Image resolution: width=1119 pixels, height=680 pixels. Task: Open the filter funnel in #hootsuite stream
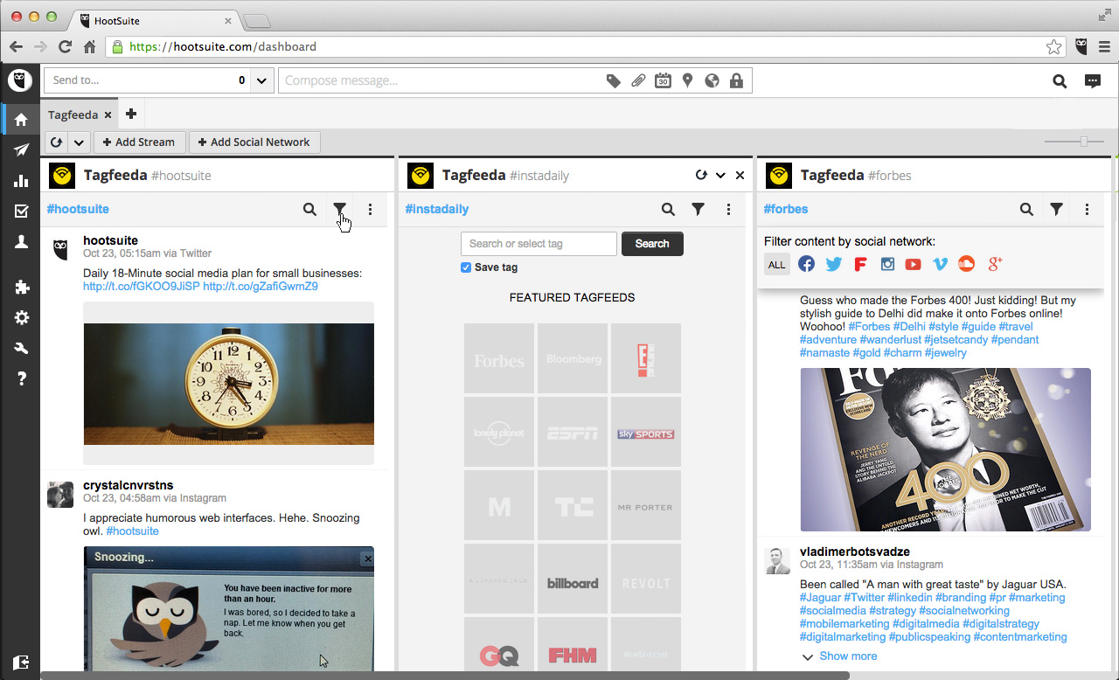[340, 209]
